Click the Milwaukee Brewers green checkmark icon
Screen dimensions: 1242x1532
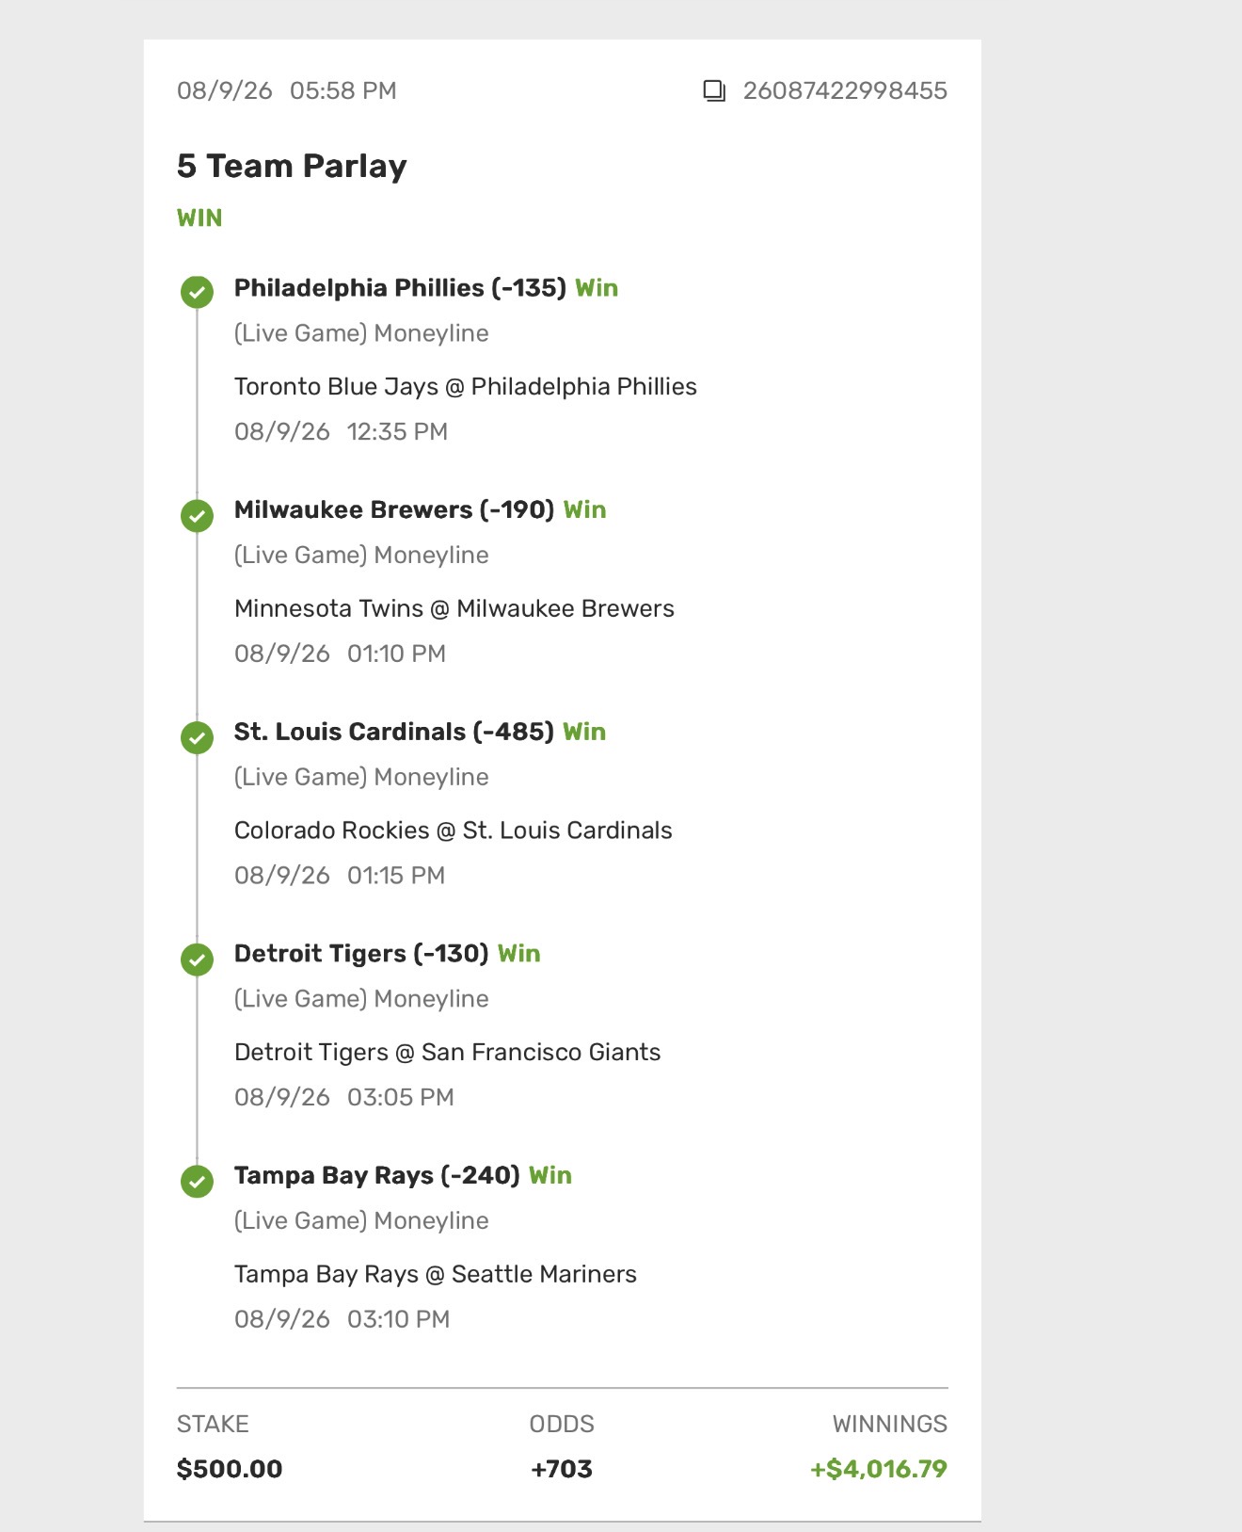pyautogui.click(x=197, y=515)
